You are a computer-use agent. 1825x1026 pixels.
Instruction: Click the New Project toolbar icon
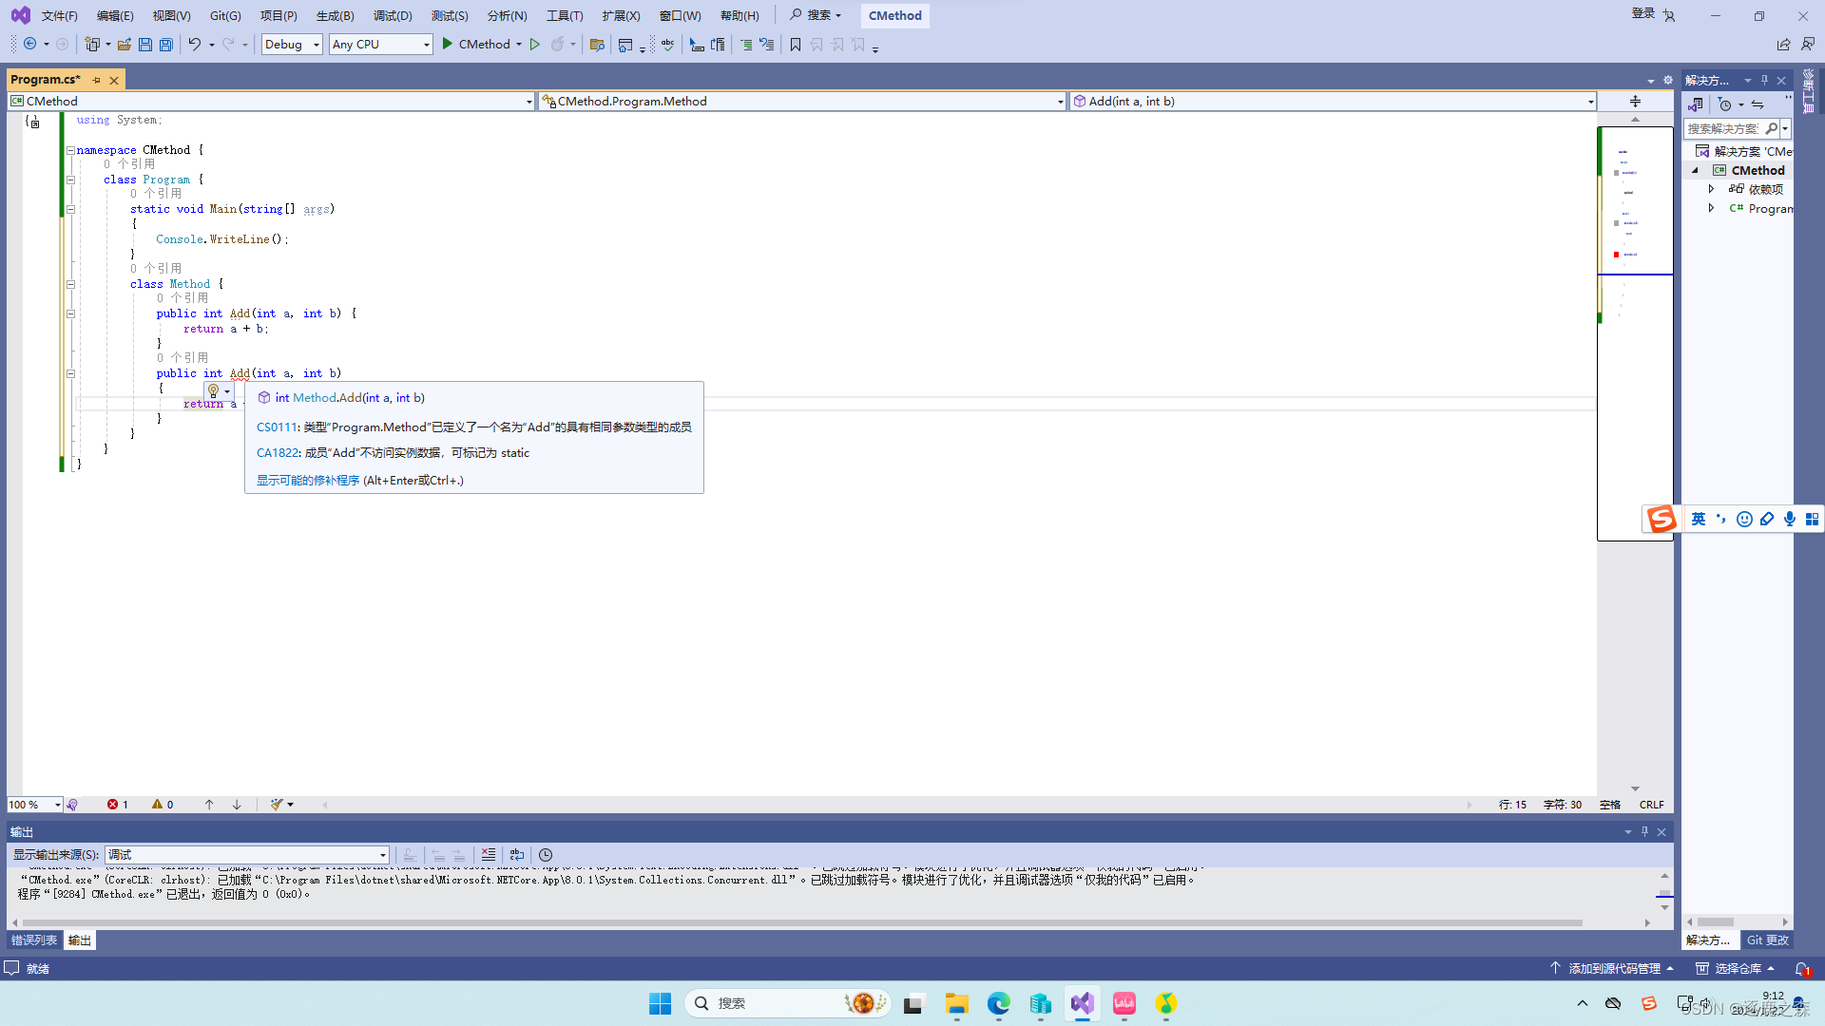click(x=92, y=45)
